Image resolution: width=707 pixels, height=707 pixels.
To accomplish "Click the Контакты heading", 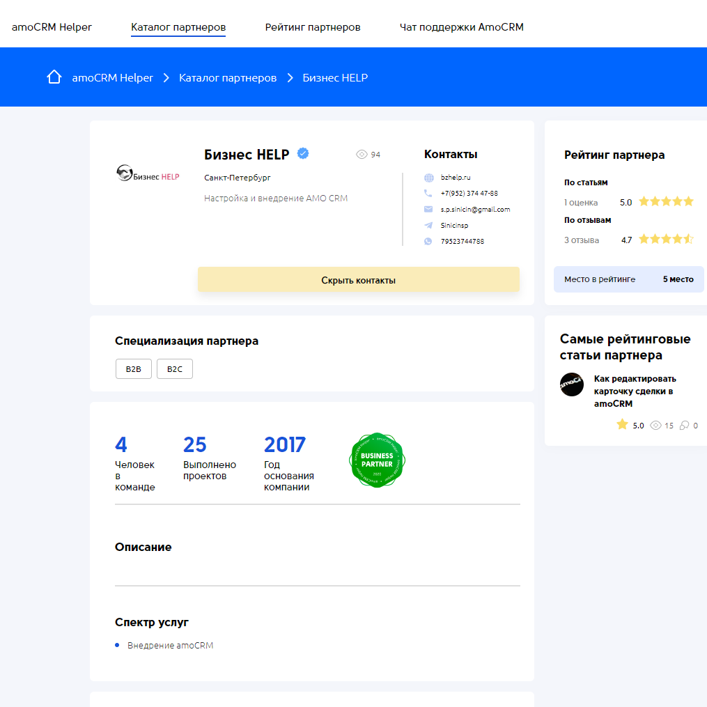I will tap(451, 154).
